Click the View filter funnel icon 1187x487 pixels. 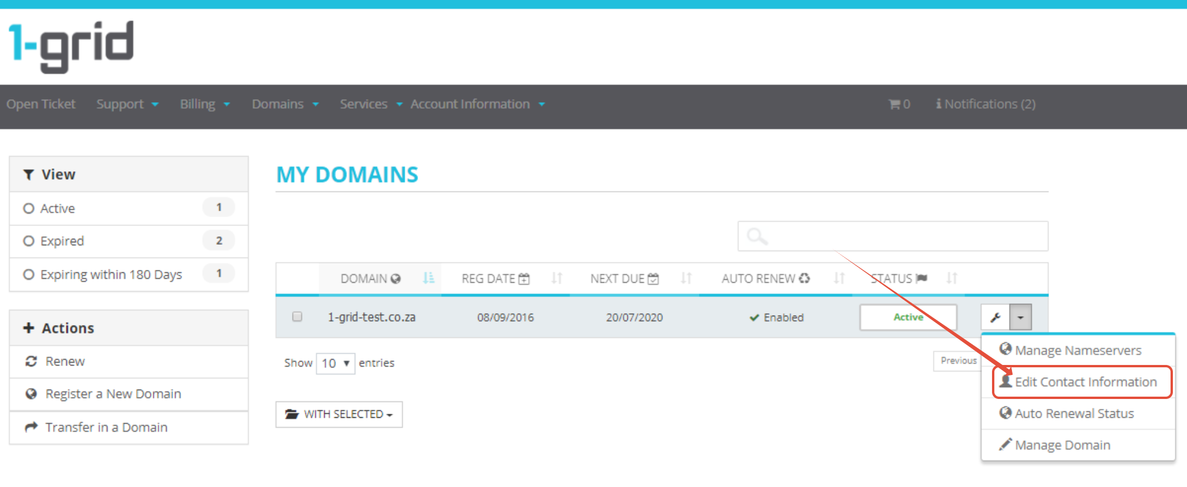[28, 175]
